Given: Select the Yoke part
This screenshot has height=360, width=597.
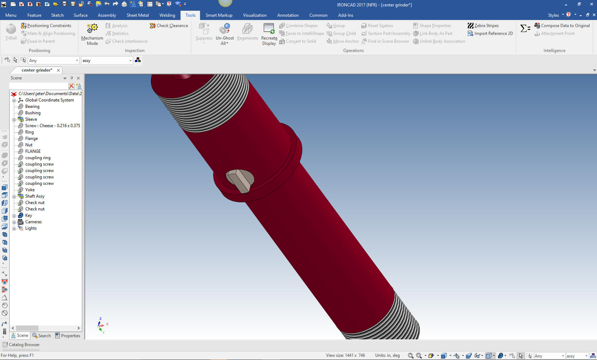Looking at the screenshot, I should (x=30, y=190).
